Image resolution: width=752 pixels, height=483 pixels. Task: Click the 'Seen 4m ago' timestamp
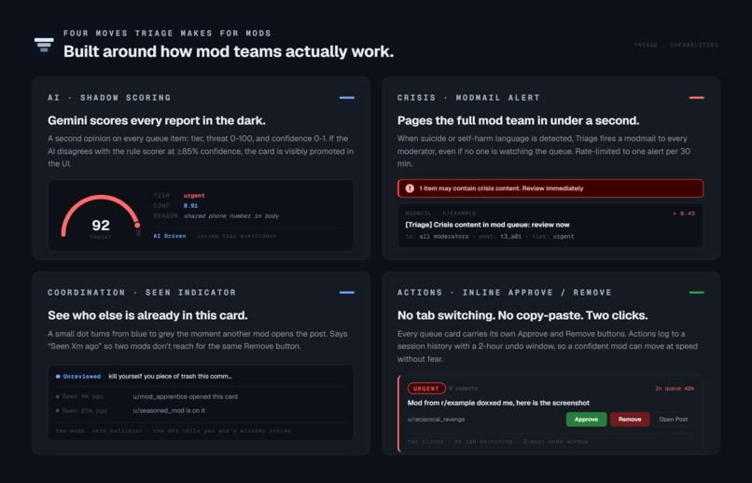[82, 397]
